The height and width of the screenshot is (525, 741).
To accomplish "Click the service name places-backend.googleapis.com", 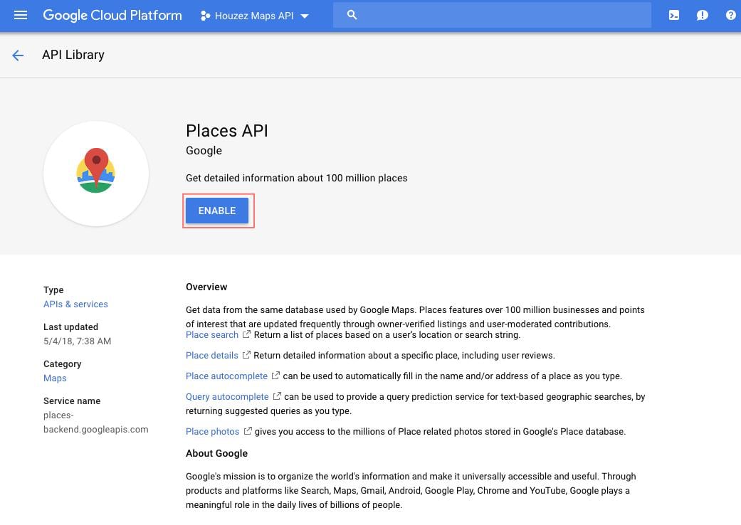I will coord(96,422).
